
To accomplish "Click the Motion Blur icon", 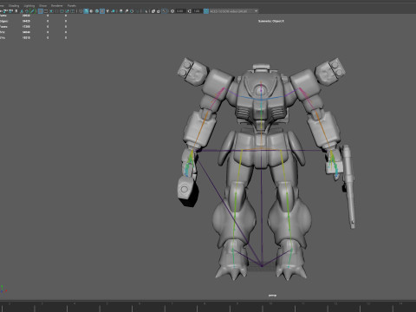I will 127,11.
